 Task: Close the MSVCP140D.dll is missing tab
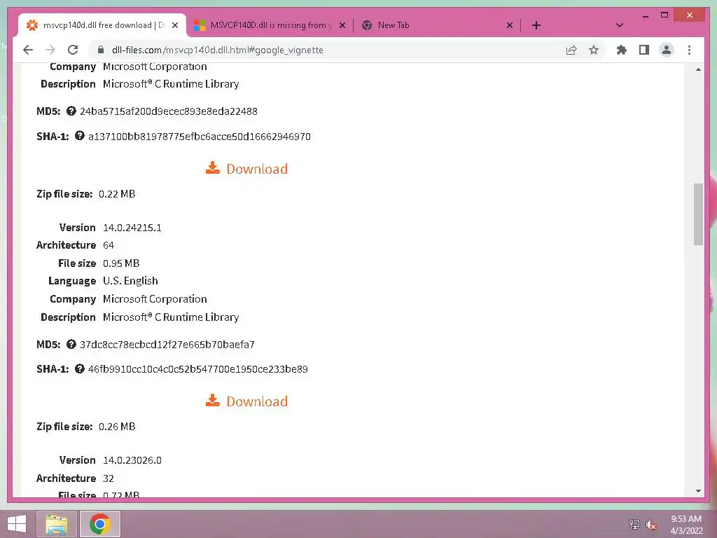pyautogui.click(x=342, y=25)
